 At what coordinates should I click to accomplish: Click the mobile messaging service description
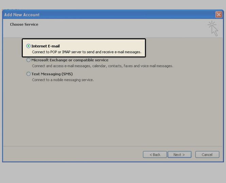pos(63,80)
